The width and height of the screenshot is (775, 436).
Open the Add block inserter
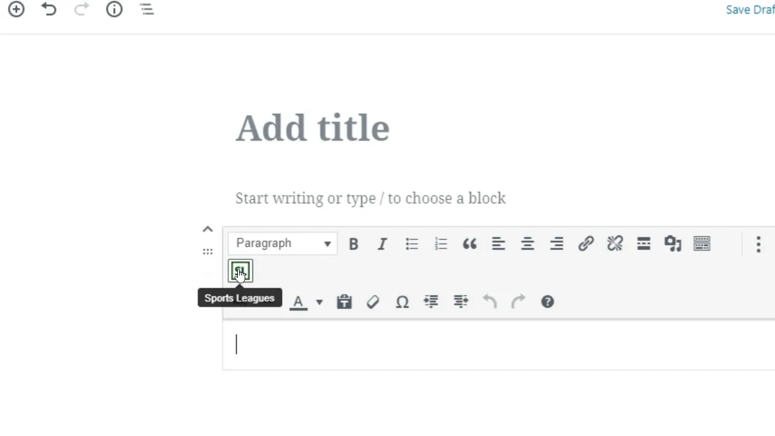click(16, 9)
